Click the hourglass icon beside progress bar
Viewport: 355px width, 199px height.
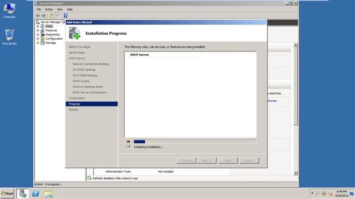pos(128,144)
